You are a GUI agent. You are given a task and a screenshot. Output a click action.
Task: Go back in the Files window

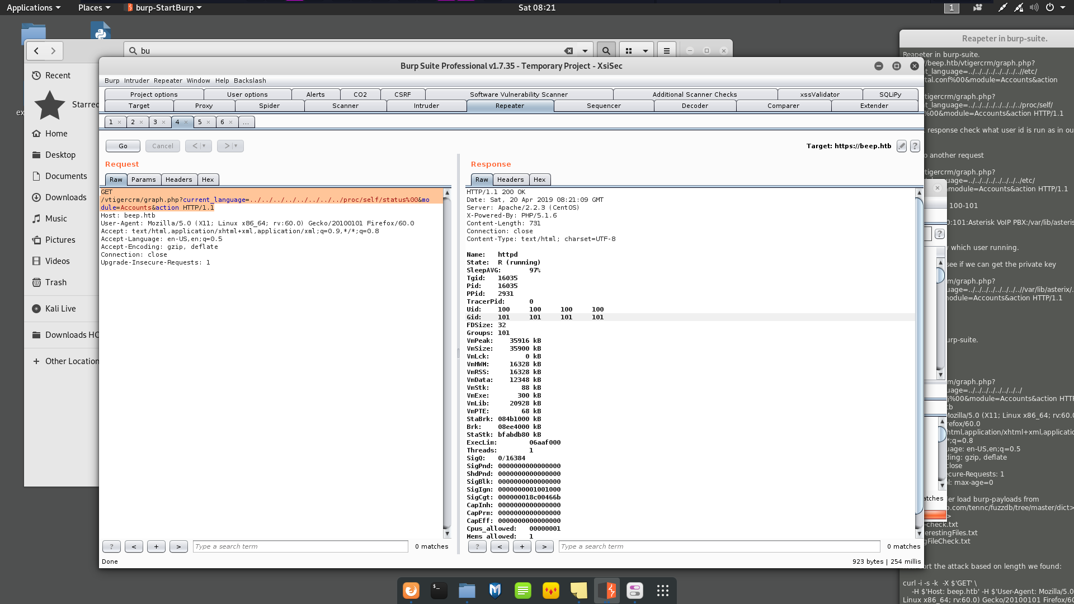point(36,51)
